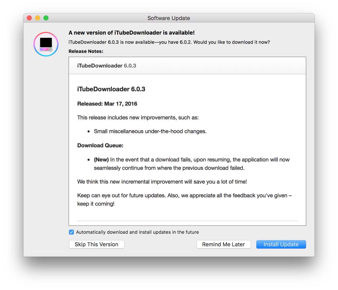Uncheck Automatically download and install updates
Image resolution: width=338 pixels, height=290 pixels.
click(72, 232)
